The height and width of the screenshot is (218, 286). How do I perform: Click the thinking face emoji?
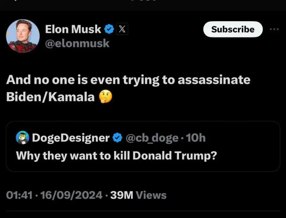click(x=105, y=97)
